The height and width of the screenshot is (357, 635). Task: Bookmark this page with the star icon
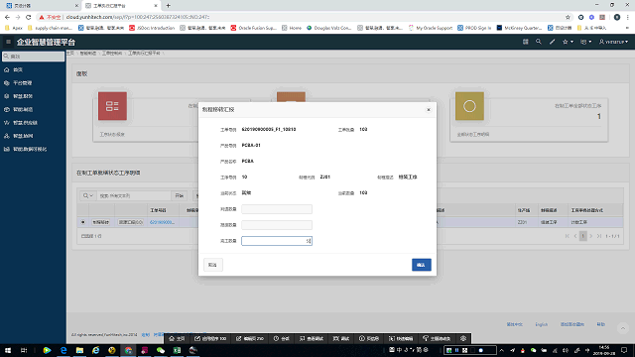pyautogui.click(x=568, y=17)
